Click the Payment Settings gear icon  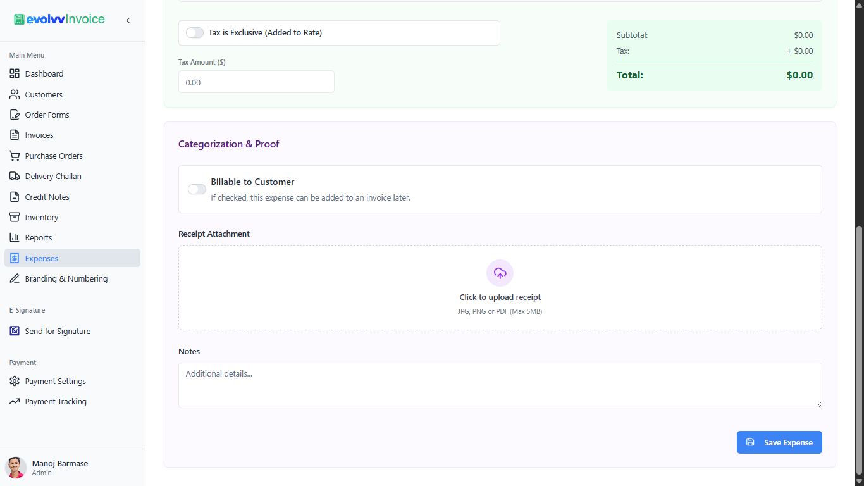tap(15, 381)
